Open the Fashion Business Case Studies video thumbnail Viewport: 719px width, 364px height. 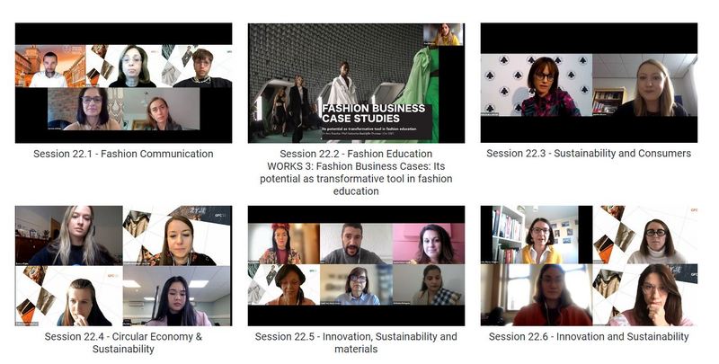(356, 83)
